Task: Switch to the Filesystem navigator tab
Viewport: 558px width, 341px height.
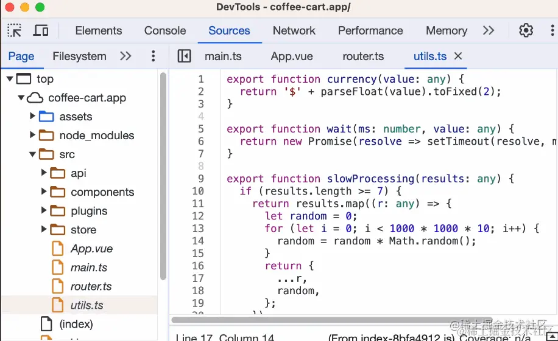Action: click(x=79, y=56)
